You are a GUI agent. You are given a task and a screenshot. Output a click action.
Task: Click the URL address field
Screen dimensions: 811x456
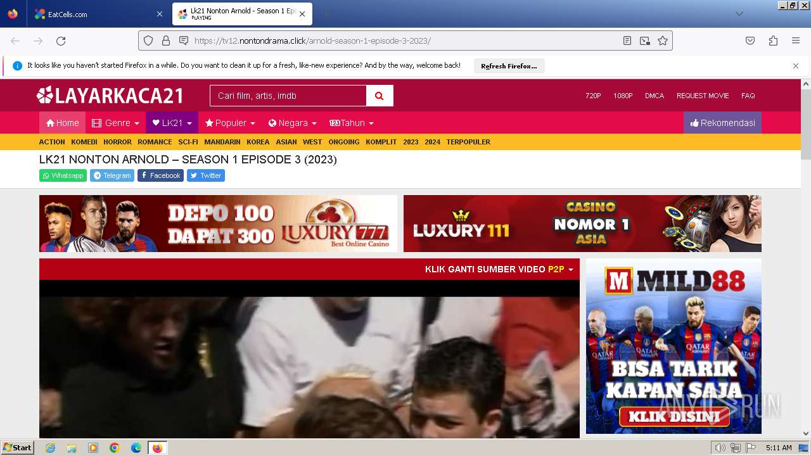tap(405, 41)
